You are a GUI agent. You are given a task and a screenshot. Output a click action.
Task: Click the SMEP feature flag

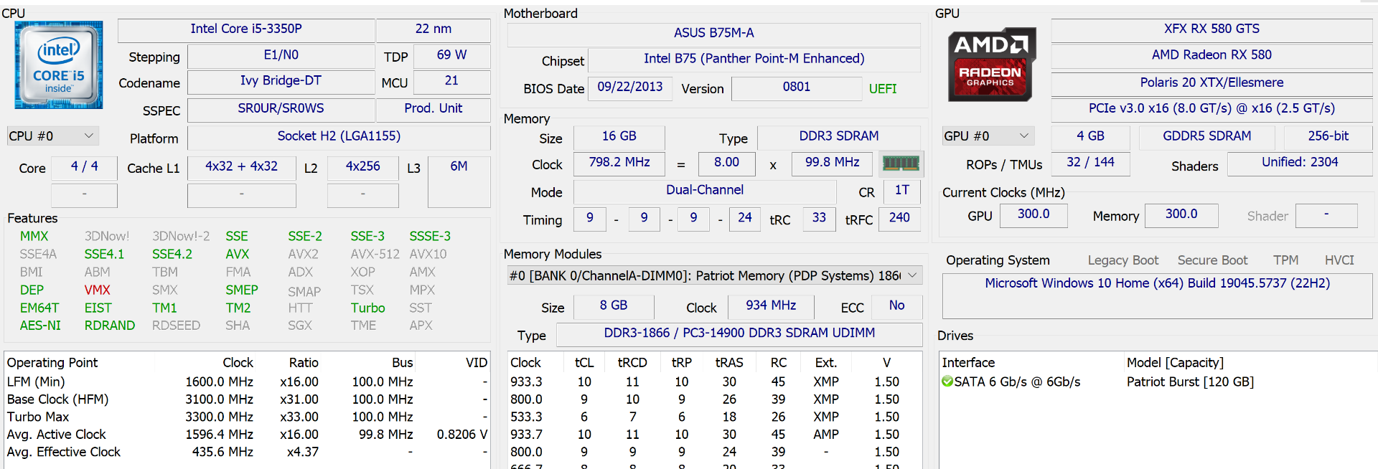click(242, 290)
